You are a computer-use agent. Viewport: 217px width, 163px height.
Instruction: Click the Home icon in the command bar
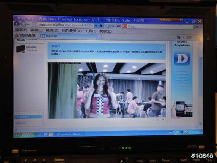point(179,37)
